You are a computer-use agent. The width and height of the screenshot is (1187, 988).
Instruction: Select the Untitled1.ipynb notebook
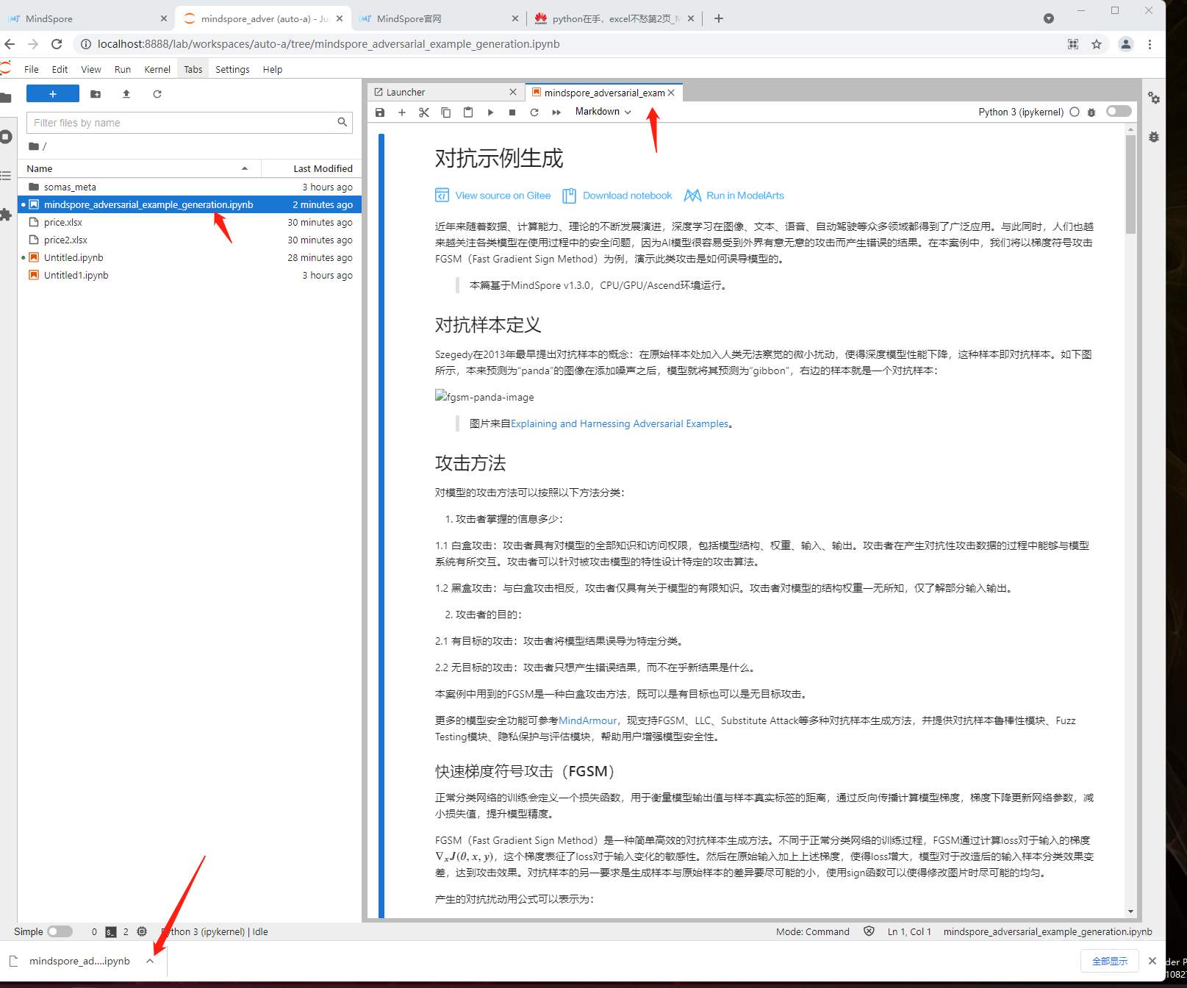coord(190,275)
